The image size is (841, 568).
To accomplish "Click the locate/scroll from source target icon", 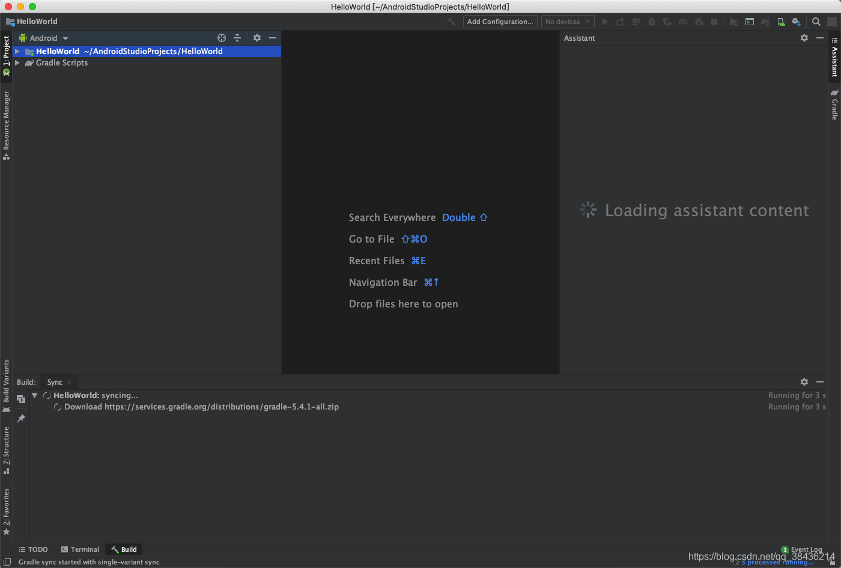I will 222,38.
